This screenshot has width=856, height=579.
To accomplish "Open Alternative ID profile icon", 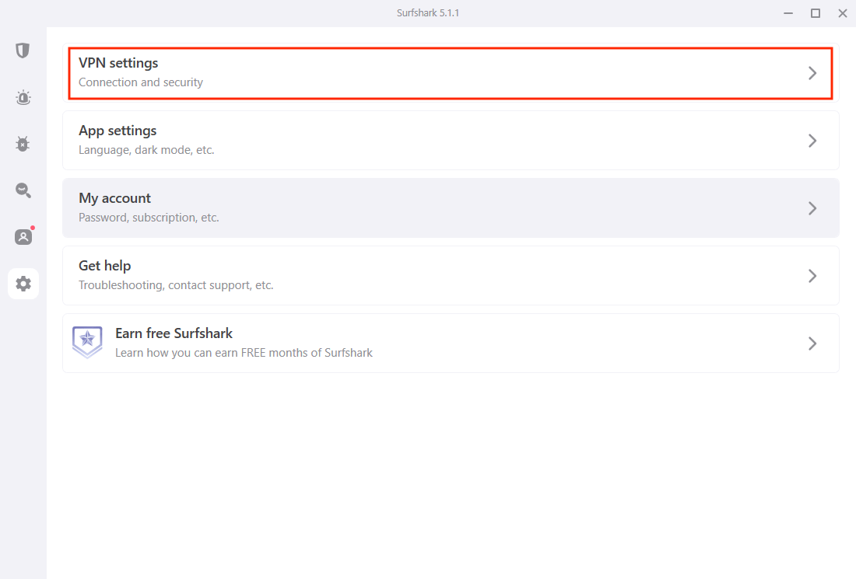I will coord(23,236).
